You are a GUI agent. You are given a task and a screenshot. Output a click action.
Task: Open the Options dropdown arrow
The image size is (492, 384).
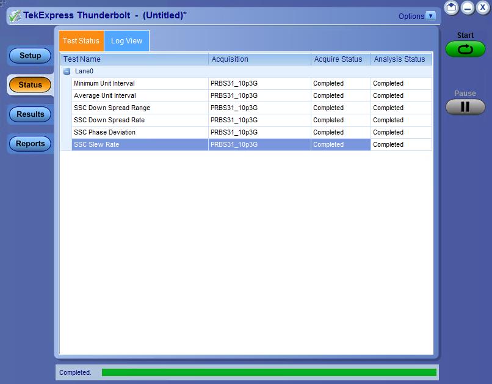point(431,16)
